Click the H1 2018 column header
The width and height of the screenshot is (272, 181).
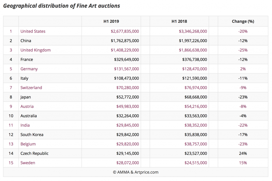178,21
